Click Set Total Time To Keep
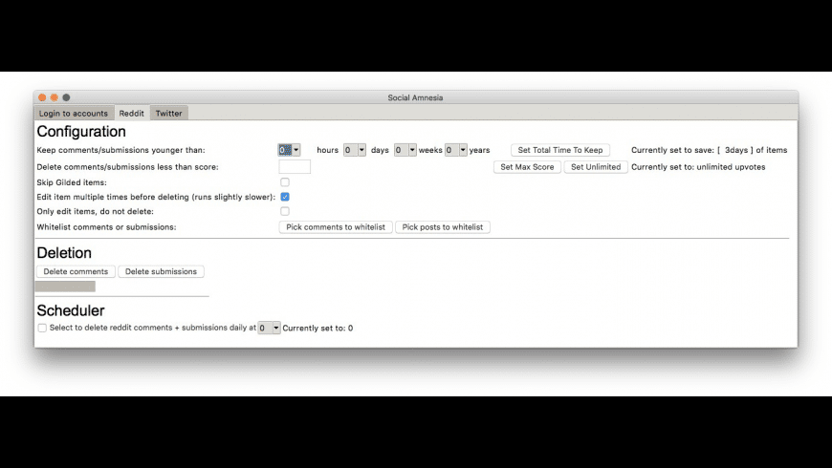Viewport: 832px width, 468px height. (560, 150)
